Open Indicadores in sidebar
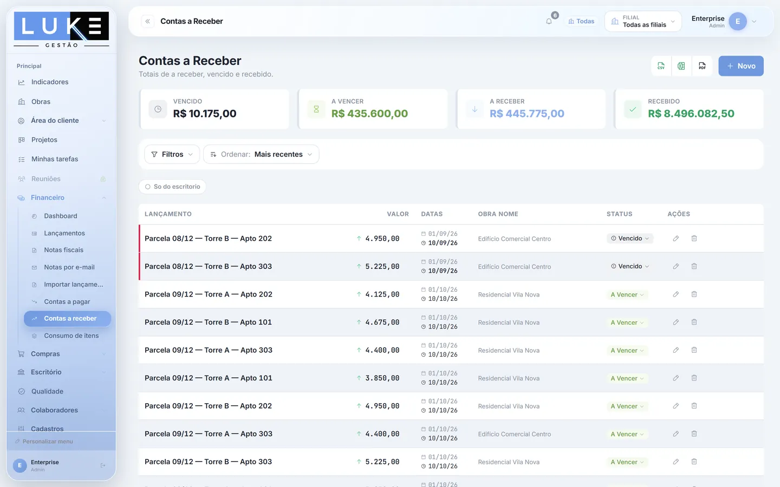 tap(61, 82)
